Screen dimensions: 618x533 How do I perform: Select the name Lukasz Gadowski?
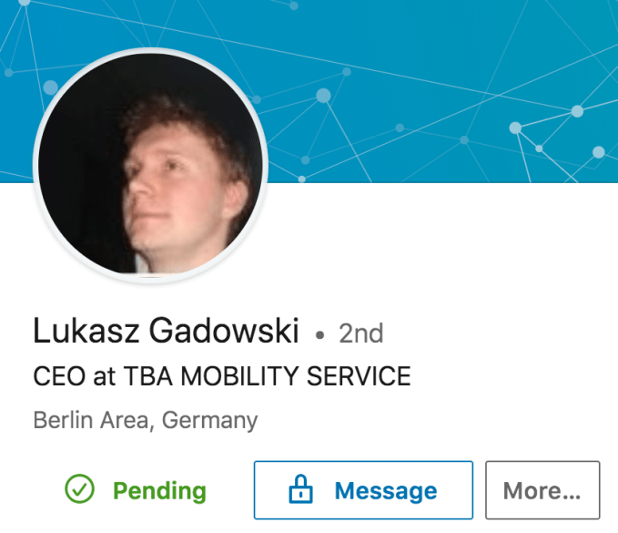(x=166, y=332)
